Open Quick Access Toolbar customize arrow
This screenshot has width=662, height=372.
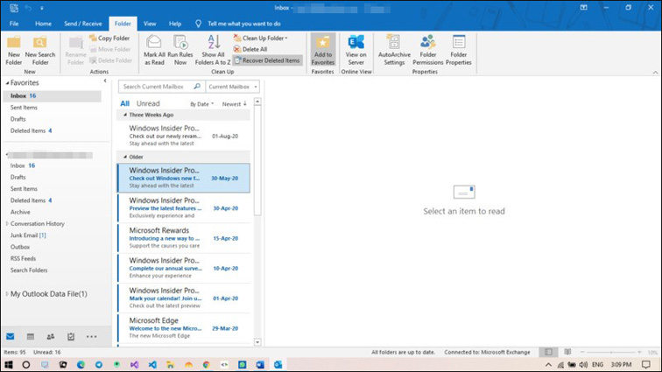[x=42, y=8]
